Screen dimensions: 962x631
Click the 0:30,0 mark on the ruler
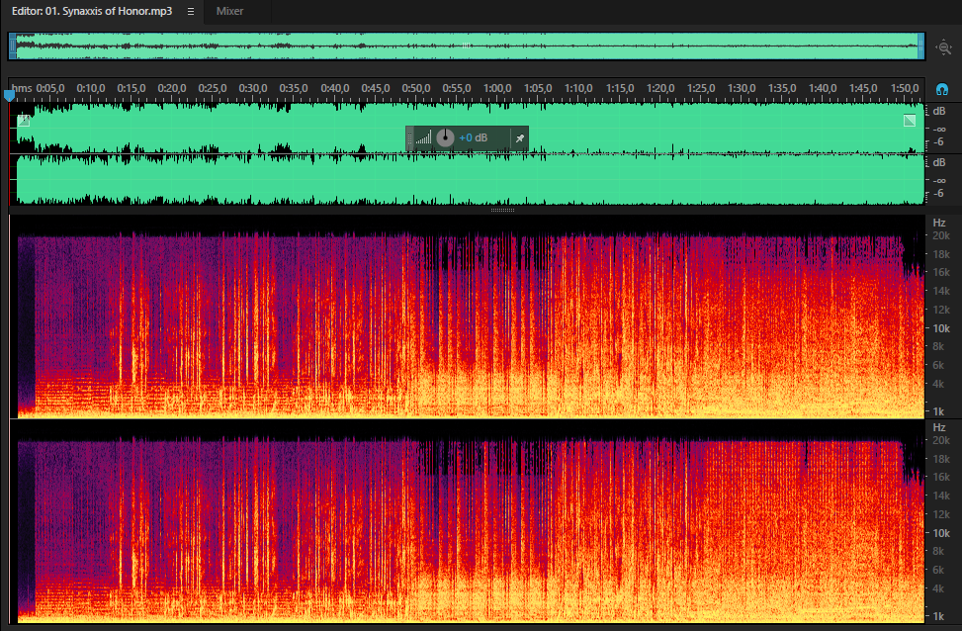[253, 88]
